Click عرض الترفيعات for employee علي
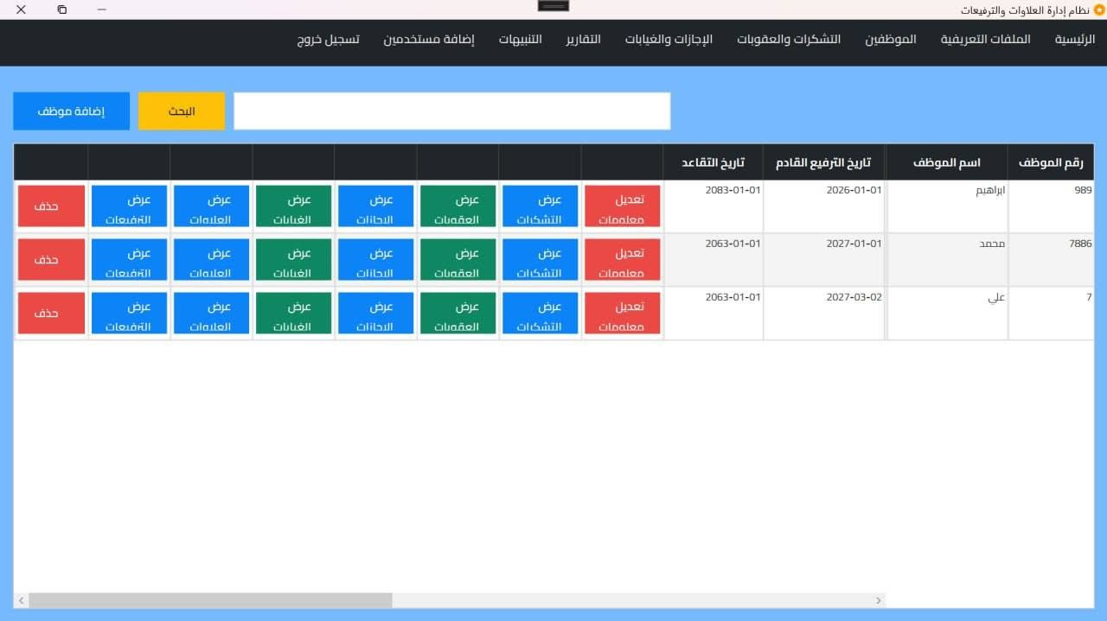 click(130, 314)
